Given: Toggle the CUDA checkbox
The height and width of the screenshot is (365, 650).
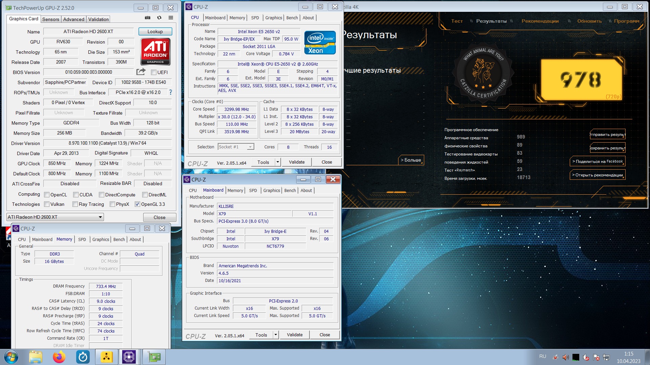Looking at the screenshot, I should pos(76,195).
